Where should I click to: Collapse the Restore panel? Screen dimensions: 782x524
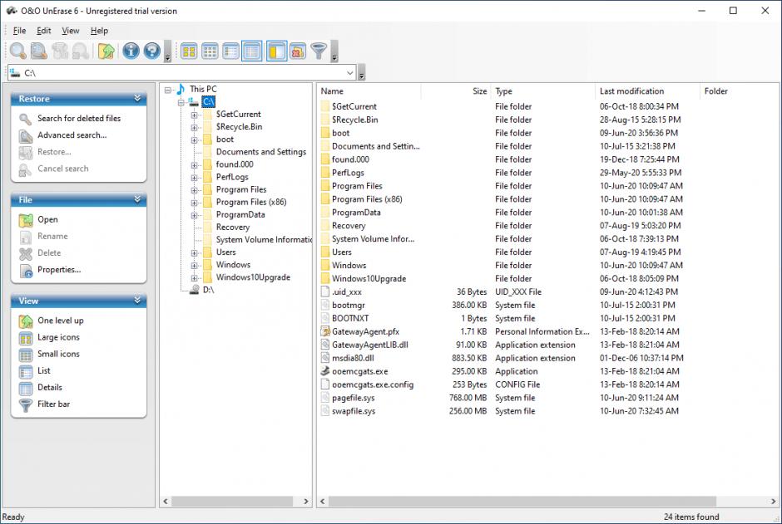pyautogui.click(x=137, y=99)
